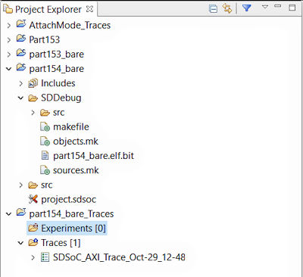Click the SDDebug folder icon
Screen dimensions: 303x277
tap(33, 98)
